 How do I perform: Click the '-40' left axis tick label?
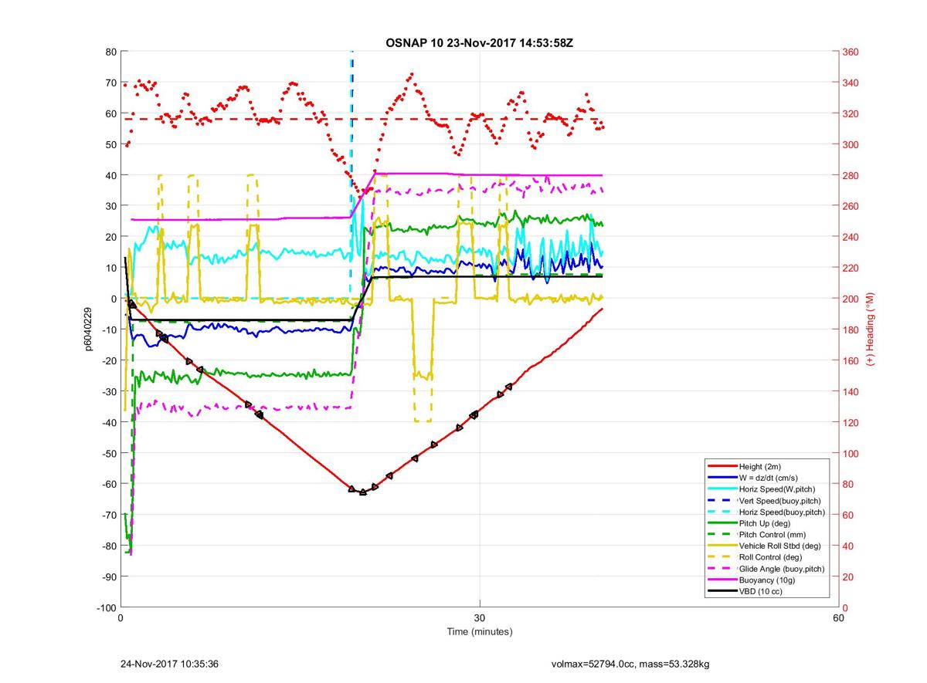(x=110, y=422)
